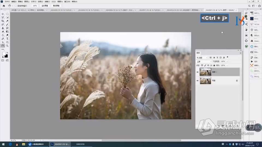Click the Fill Screen button
Image resolution: width=262 pixels, height=147 pixels.
(x=56, y=6)
